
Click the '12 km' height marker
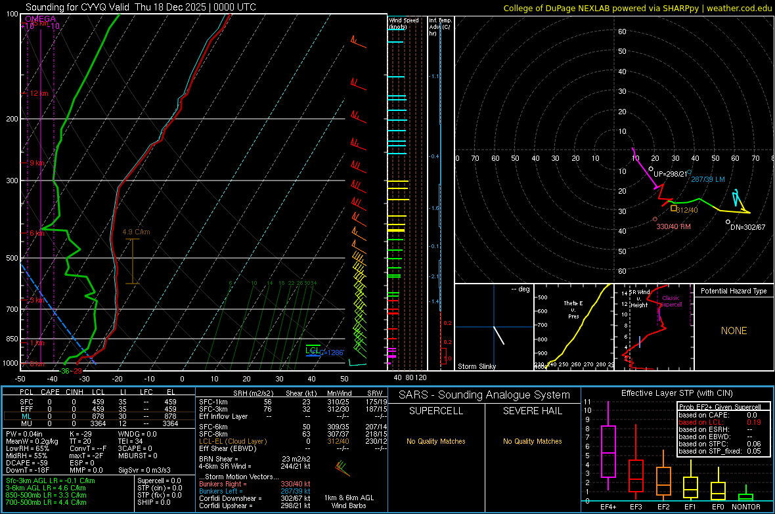(x=39, y=93)
